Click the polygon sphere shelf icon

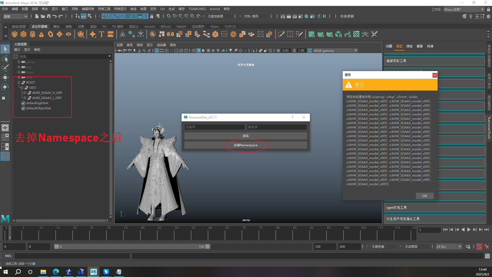15,34
